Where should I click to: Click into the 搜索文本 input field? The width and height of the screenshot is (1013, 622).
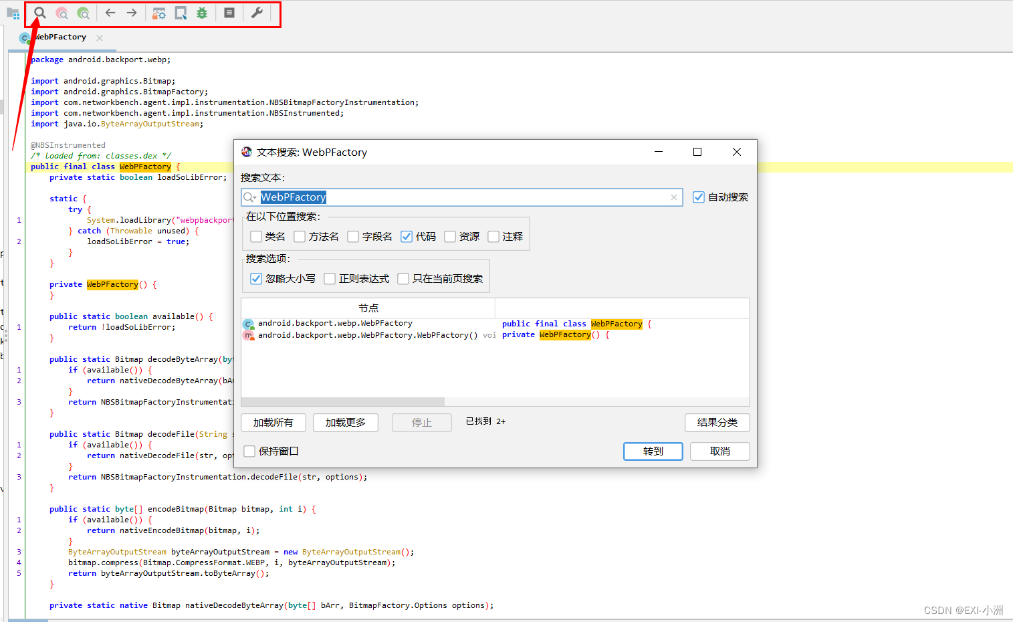tap(462, 197)
